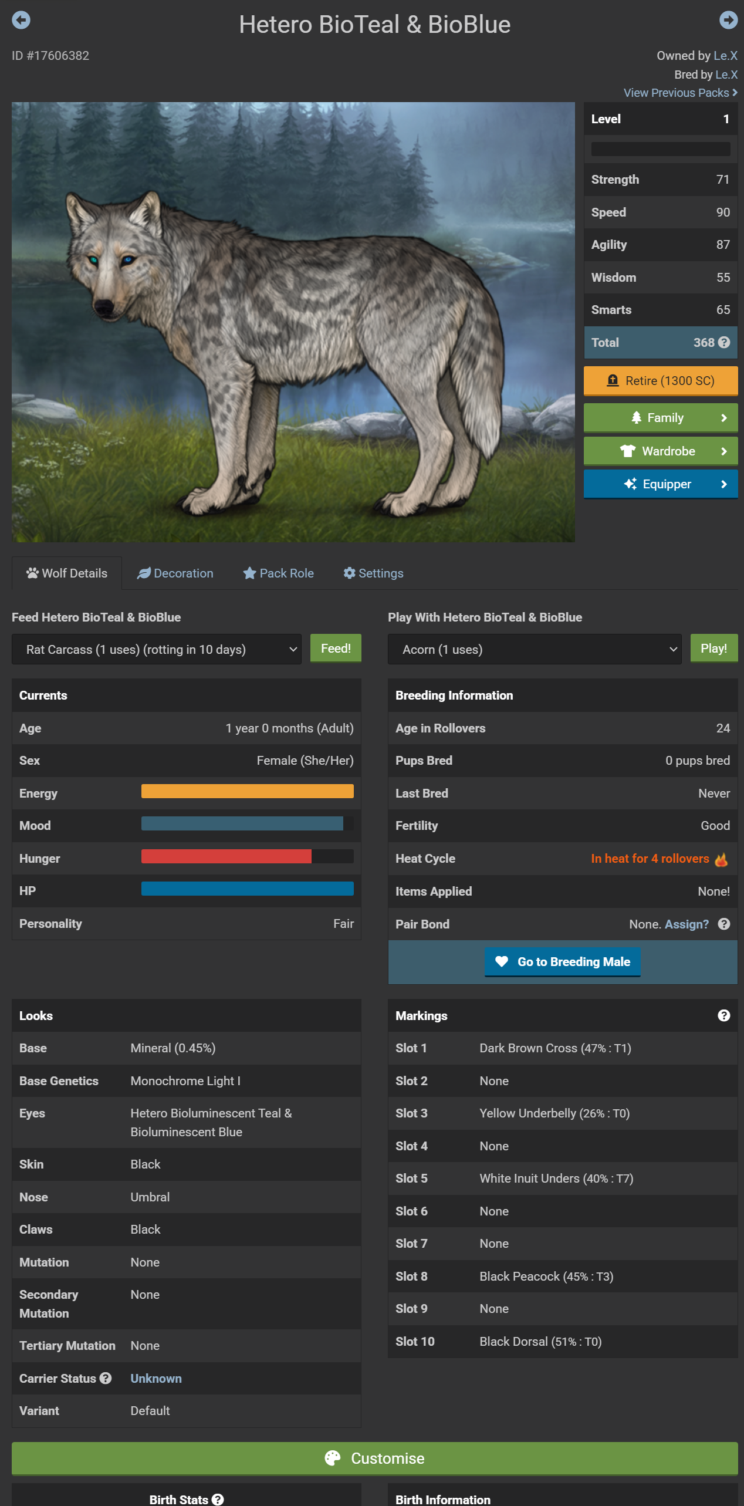744x1506 pixels.
Task: Click Age in Rollovers value 24
Action: tap(723, 728)
